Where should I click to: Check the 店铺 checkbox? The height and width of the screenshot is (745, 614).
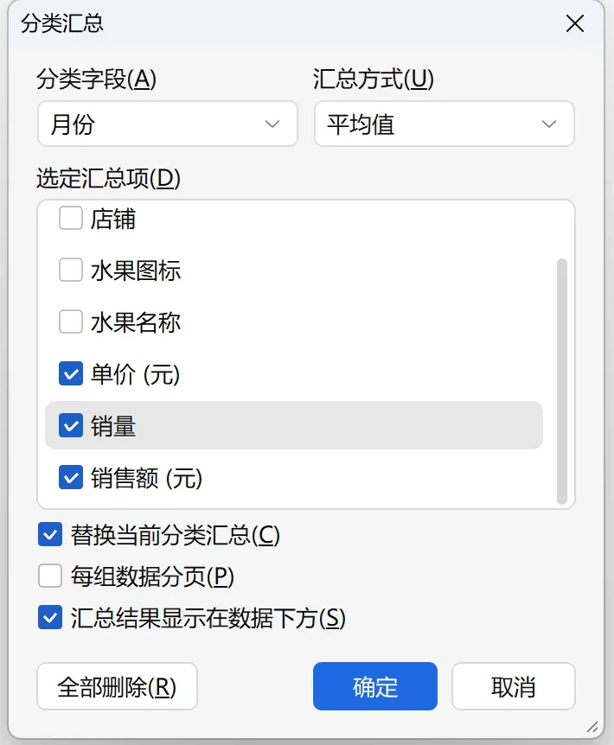point(71,219)
